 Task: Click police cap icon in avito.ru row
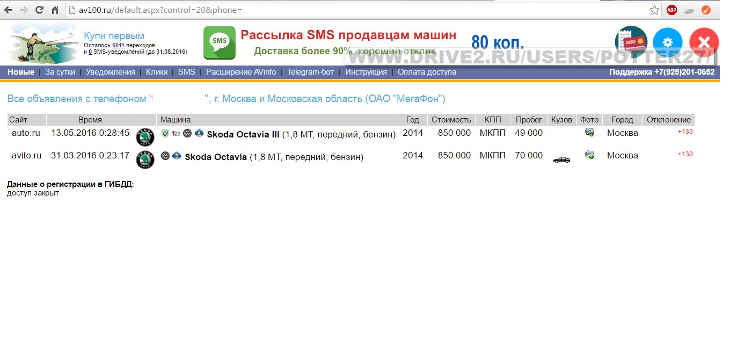point(177,156)
